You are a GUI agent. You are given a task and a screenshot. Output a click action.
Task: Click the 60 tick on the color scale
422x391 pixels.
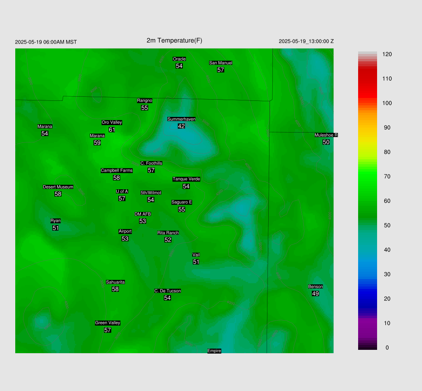(x=387, y=201)
